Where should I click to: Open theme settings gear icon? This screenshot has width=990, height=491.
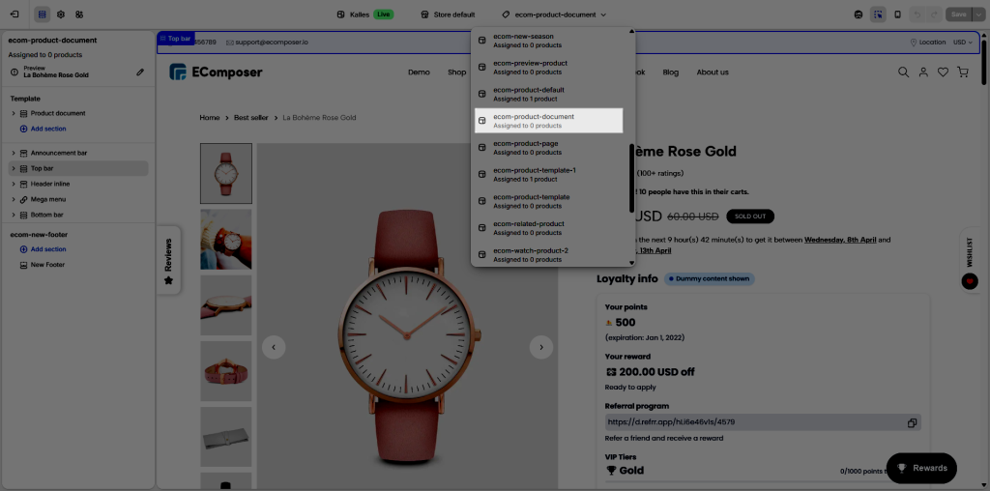(x=61, y=14)
